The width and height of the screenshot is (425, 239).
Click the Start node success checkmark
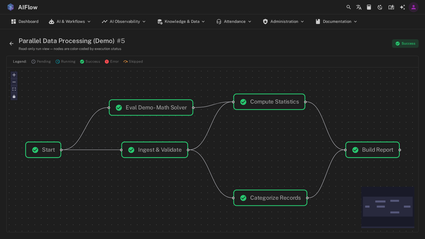(35, 150)
